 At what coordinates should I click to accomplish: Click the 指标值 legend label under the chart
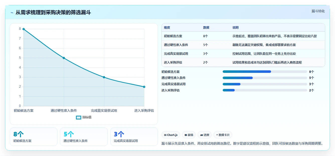click(x=87, y=117)
